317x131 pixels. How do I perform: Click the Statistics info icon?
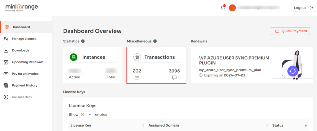(83, 41)
